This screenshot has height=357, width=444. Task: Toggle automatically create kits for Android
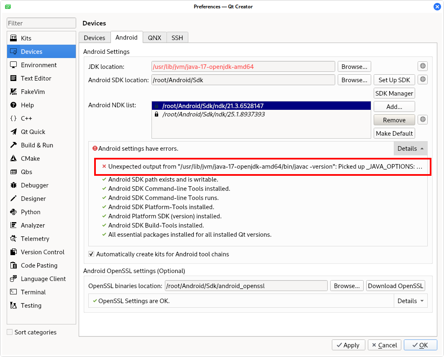pyautogui.click(x=91, y=254)
